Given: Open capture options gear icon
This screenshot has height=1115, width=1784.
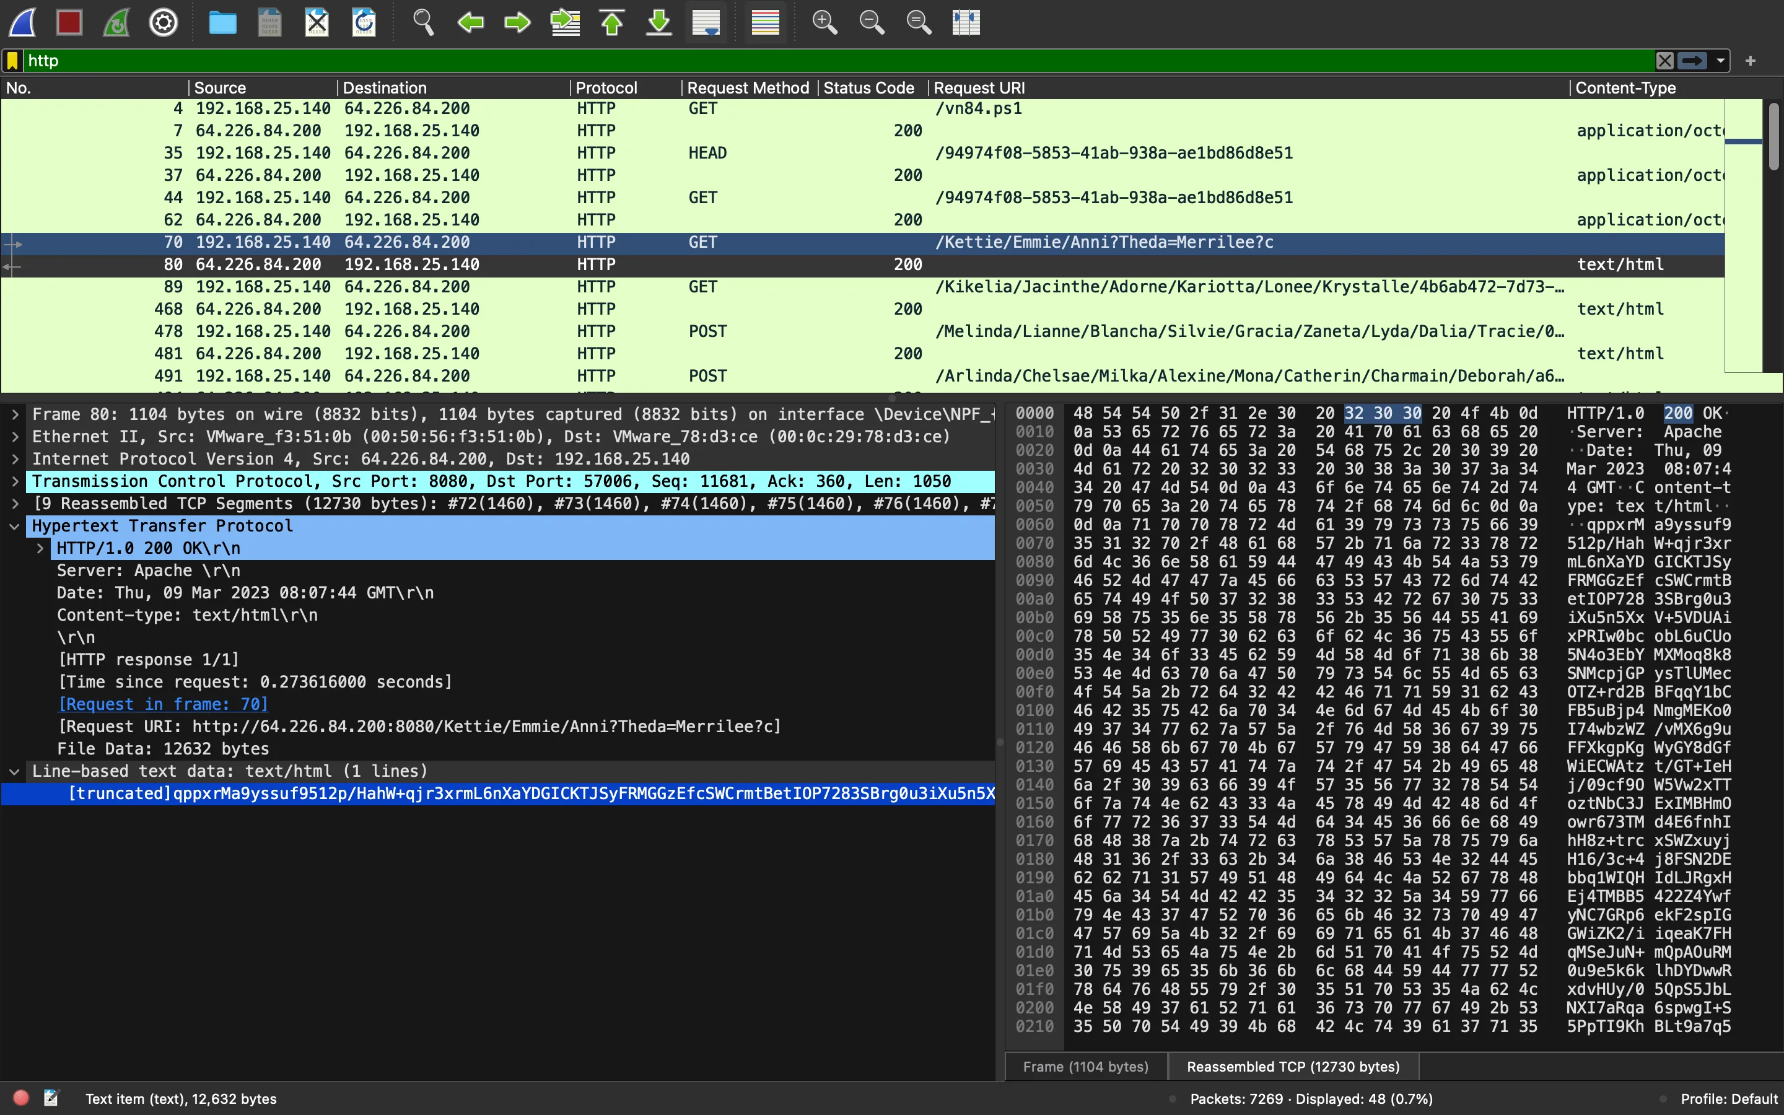Looking at the screenshot, I should (164, 23).
